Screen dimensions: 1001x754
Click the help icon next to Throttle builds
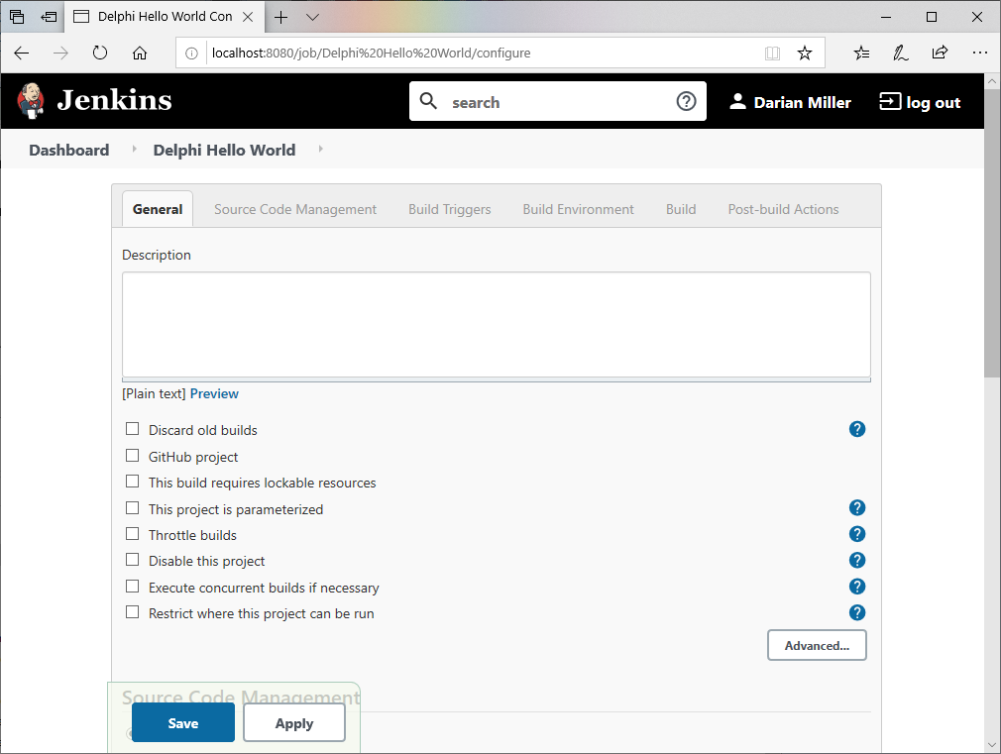coord(856,533)
